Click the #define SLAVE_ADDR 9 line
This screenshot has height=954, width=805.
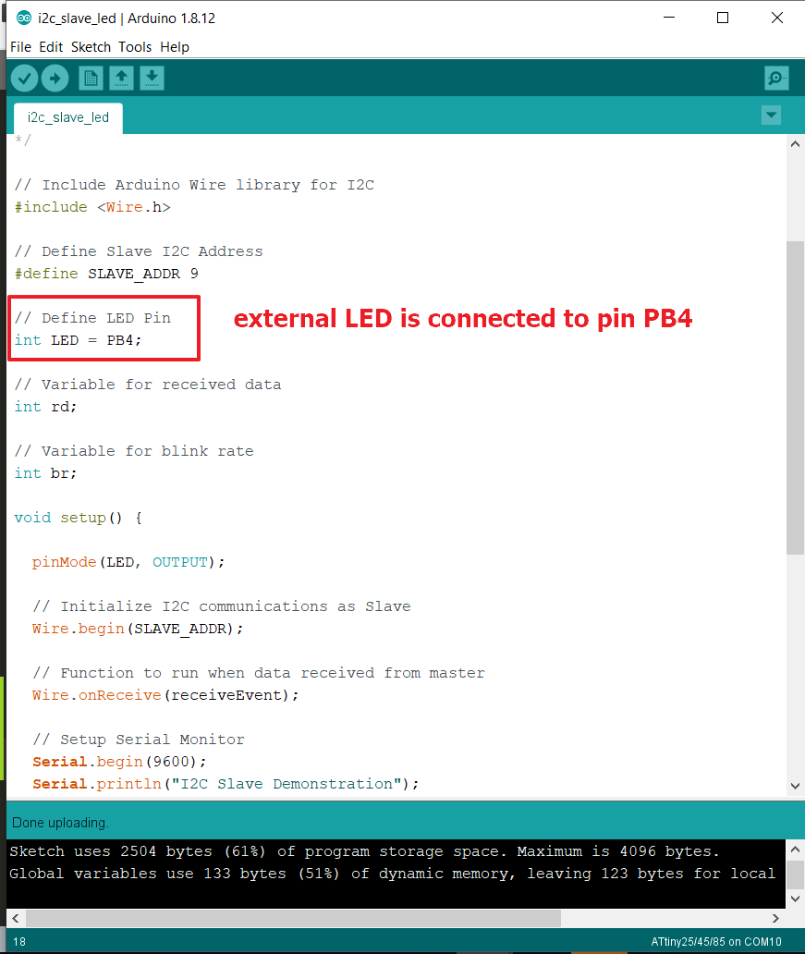coord(106,274)
